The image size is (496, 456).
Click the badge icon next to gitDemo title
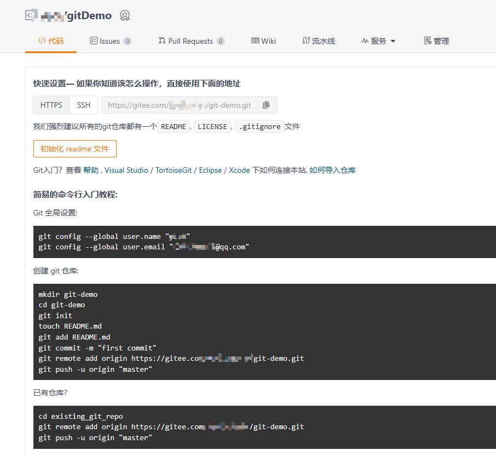pyautogui.click(x=125, y=15)
